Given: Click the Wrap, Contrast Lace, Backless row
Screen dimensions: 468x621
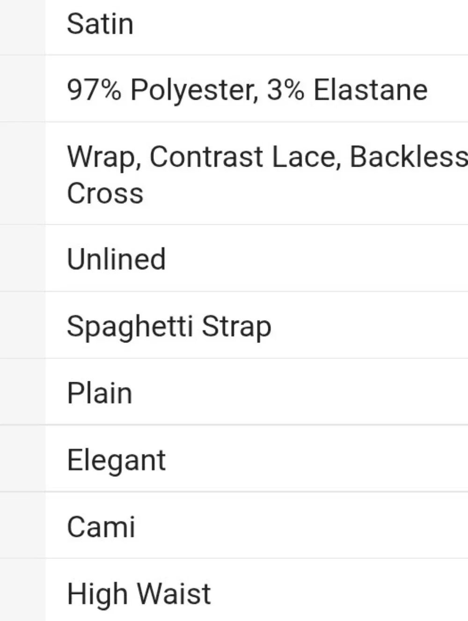Looking at the screenshot, I should [257, 173].
